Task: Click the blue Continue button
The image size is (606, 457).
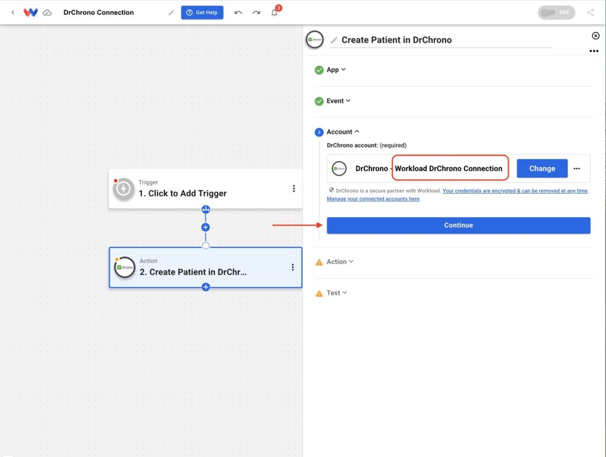Action: tap(459, 226)
